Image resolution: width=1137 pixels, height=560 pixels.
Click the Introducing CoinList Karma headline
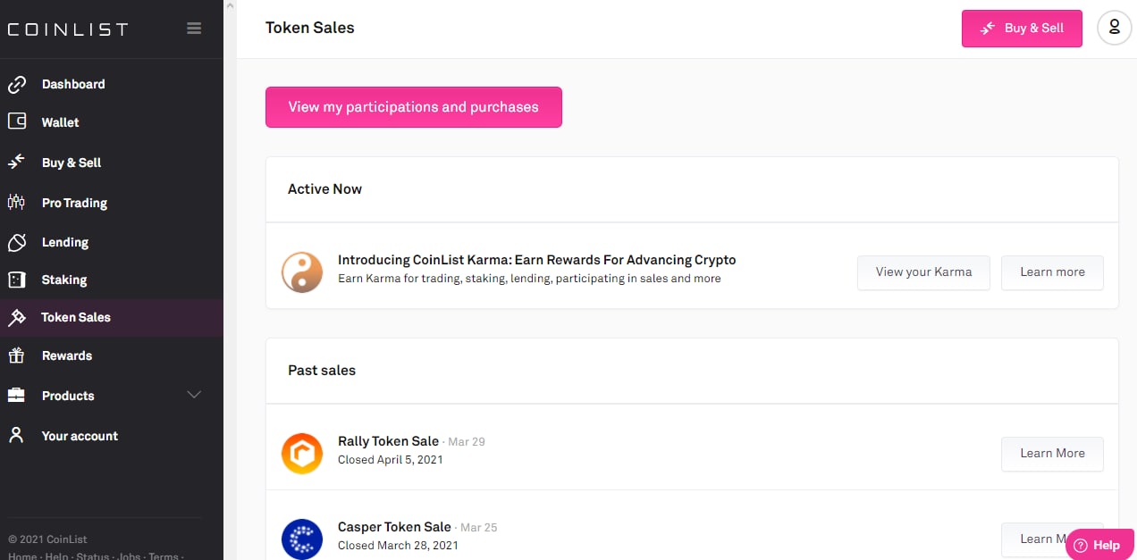tap(537, 260)
